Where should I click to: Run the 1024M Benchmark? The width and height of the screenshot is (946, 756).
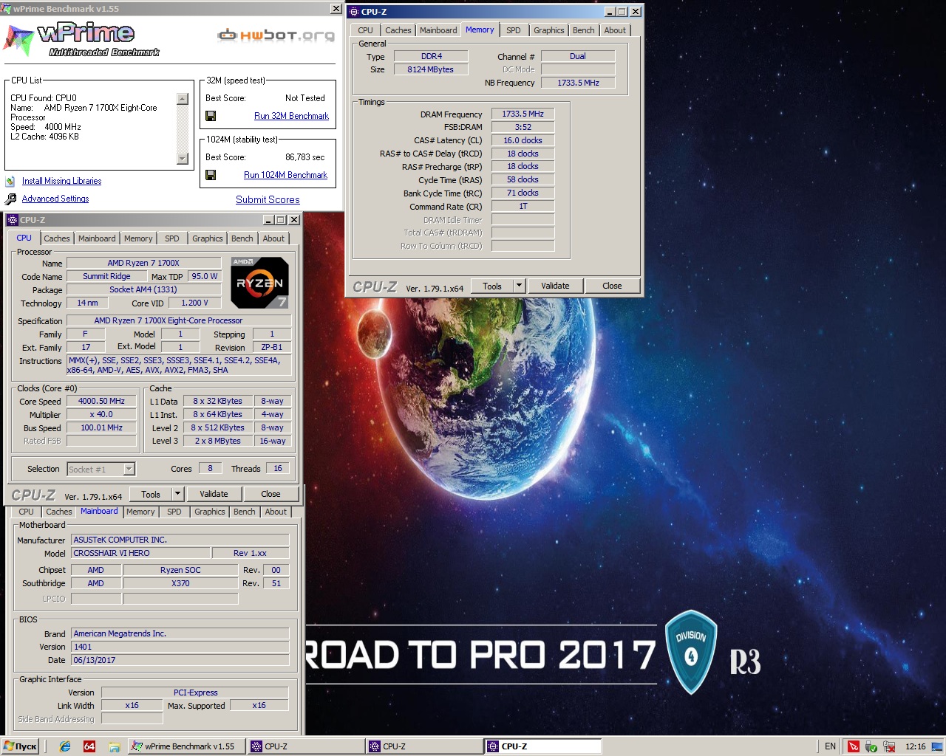[x=285, y=175]
